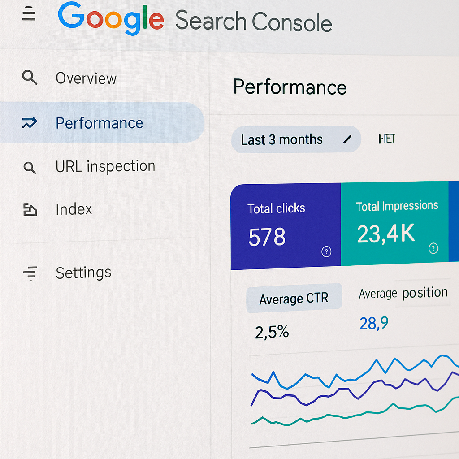Viewport: 459px width, 459px height.
Task: Select the Performance arrow icon
Action: click(x=29, y=123)
